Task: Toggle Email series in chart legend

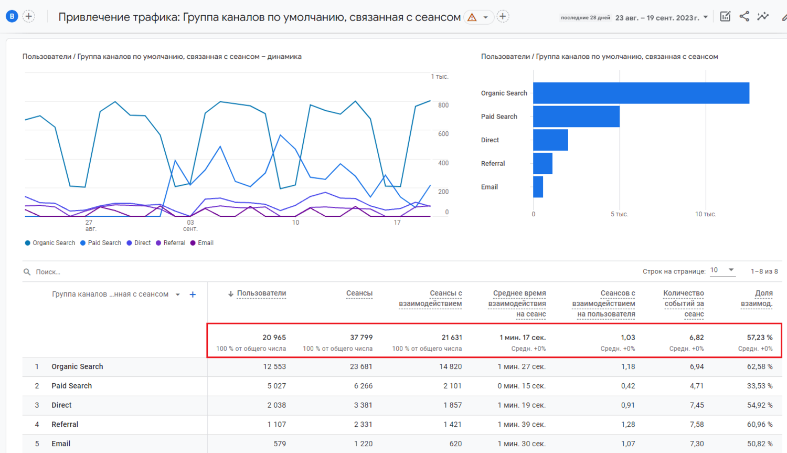Action: pos(202,243)
